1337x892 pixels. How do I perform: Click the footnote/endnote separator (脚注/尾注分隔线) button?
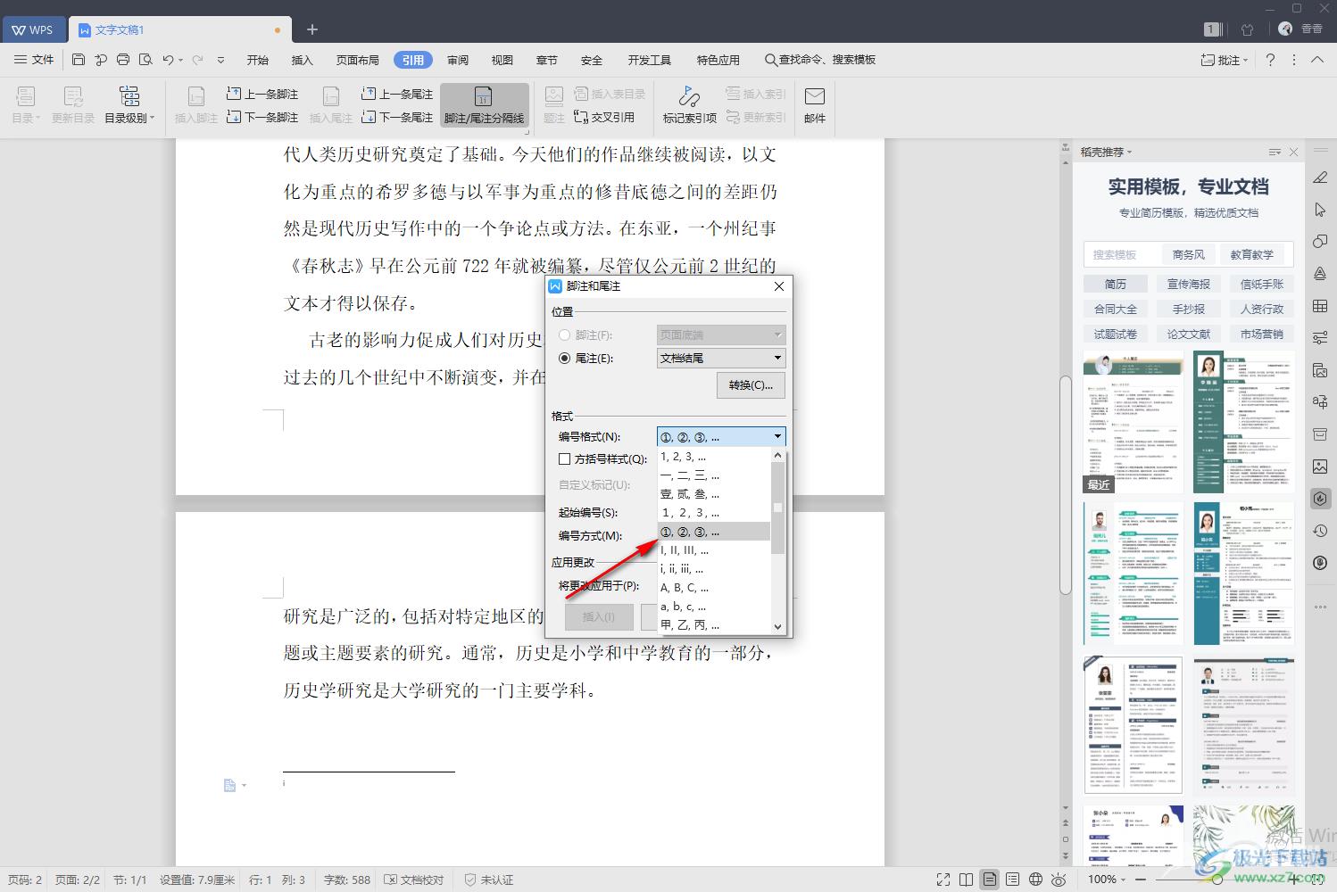[x=484, y=105]
